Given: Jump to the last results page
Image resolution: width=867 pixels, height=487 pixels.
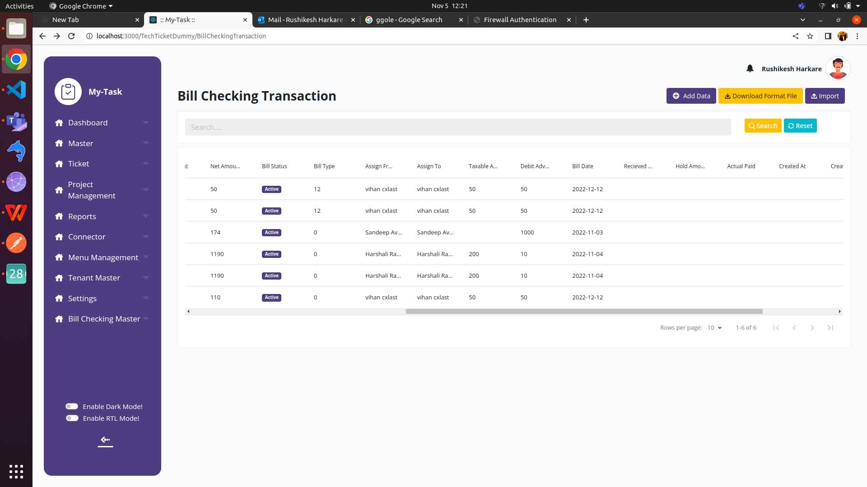Looking at the screenshot, I should (x=830, y=328).
